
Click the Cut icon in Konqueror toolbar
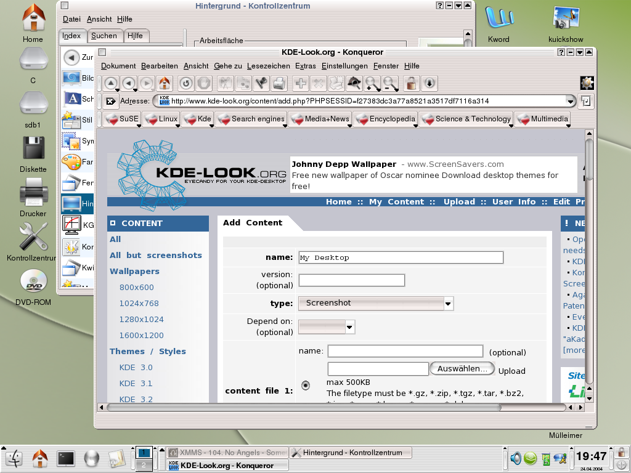click(x=226, y=83)
